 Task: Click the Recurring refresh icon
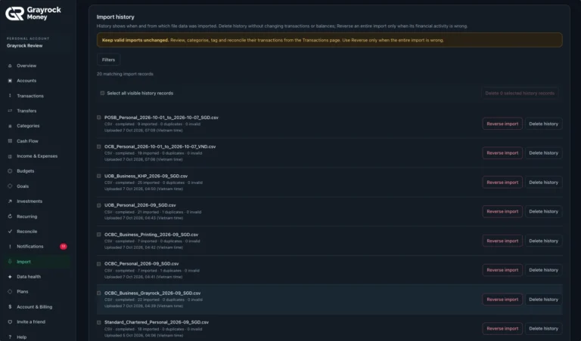tap(10, 217)
